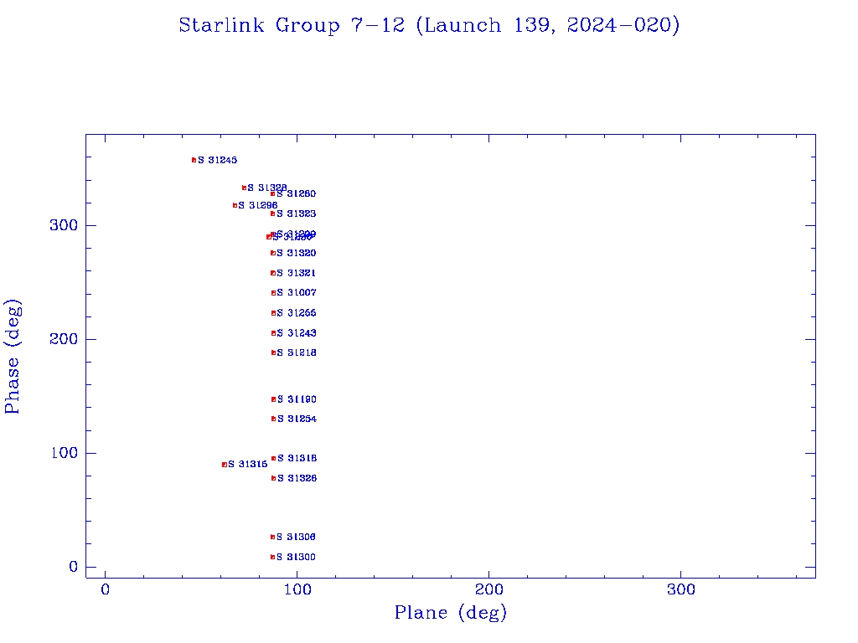Select the 'S 31318' satellite label
This screenshot has width=858, height=643.
tap(297, 458)
